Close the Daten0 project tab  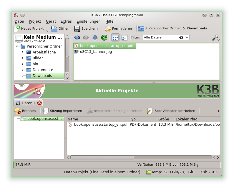[x=39, y=103]
